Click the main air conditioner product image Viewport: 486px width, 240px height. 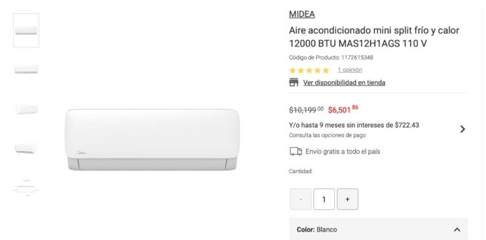point(152,139)
